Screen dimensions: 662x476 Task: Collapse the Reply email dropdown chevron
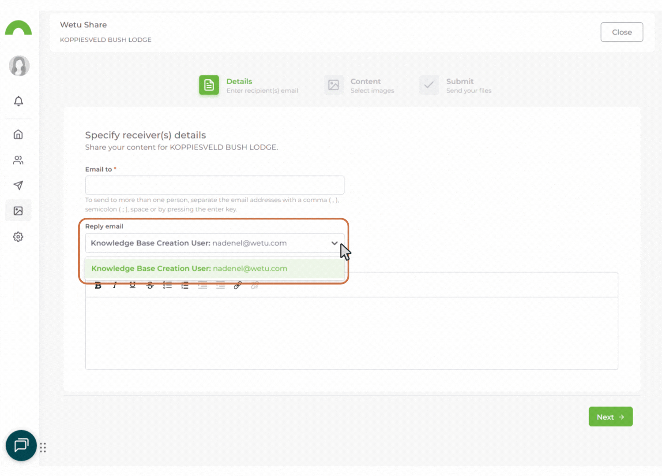tap(334, 243)
